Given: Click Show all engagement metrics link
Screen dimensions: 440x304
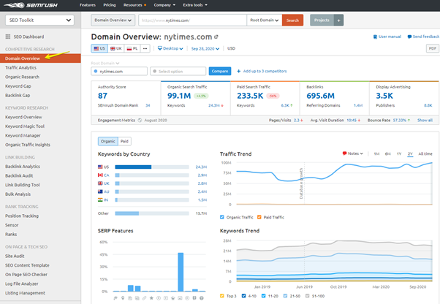Looking at the screenshot, I should (425, 121).
